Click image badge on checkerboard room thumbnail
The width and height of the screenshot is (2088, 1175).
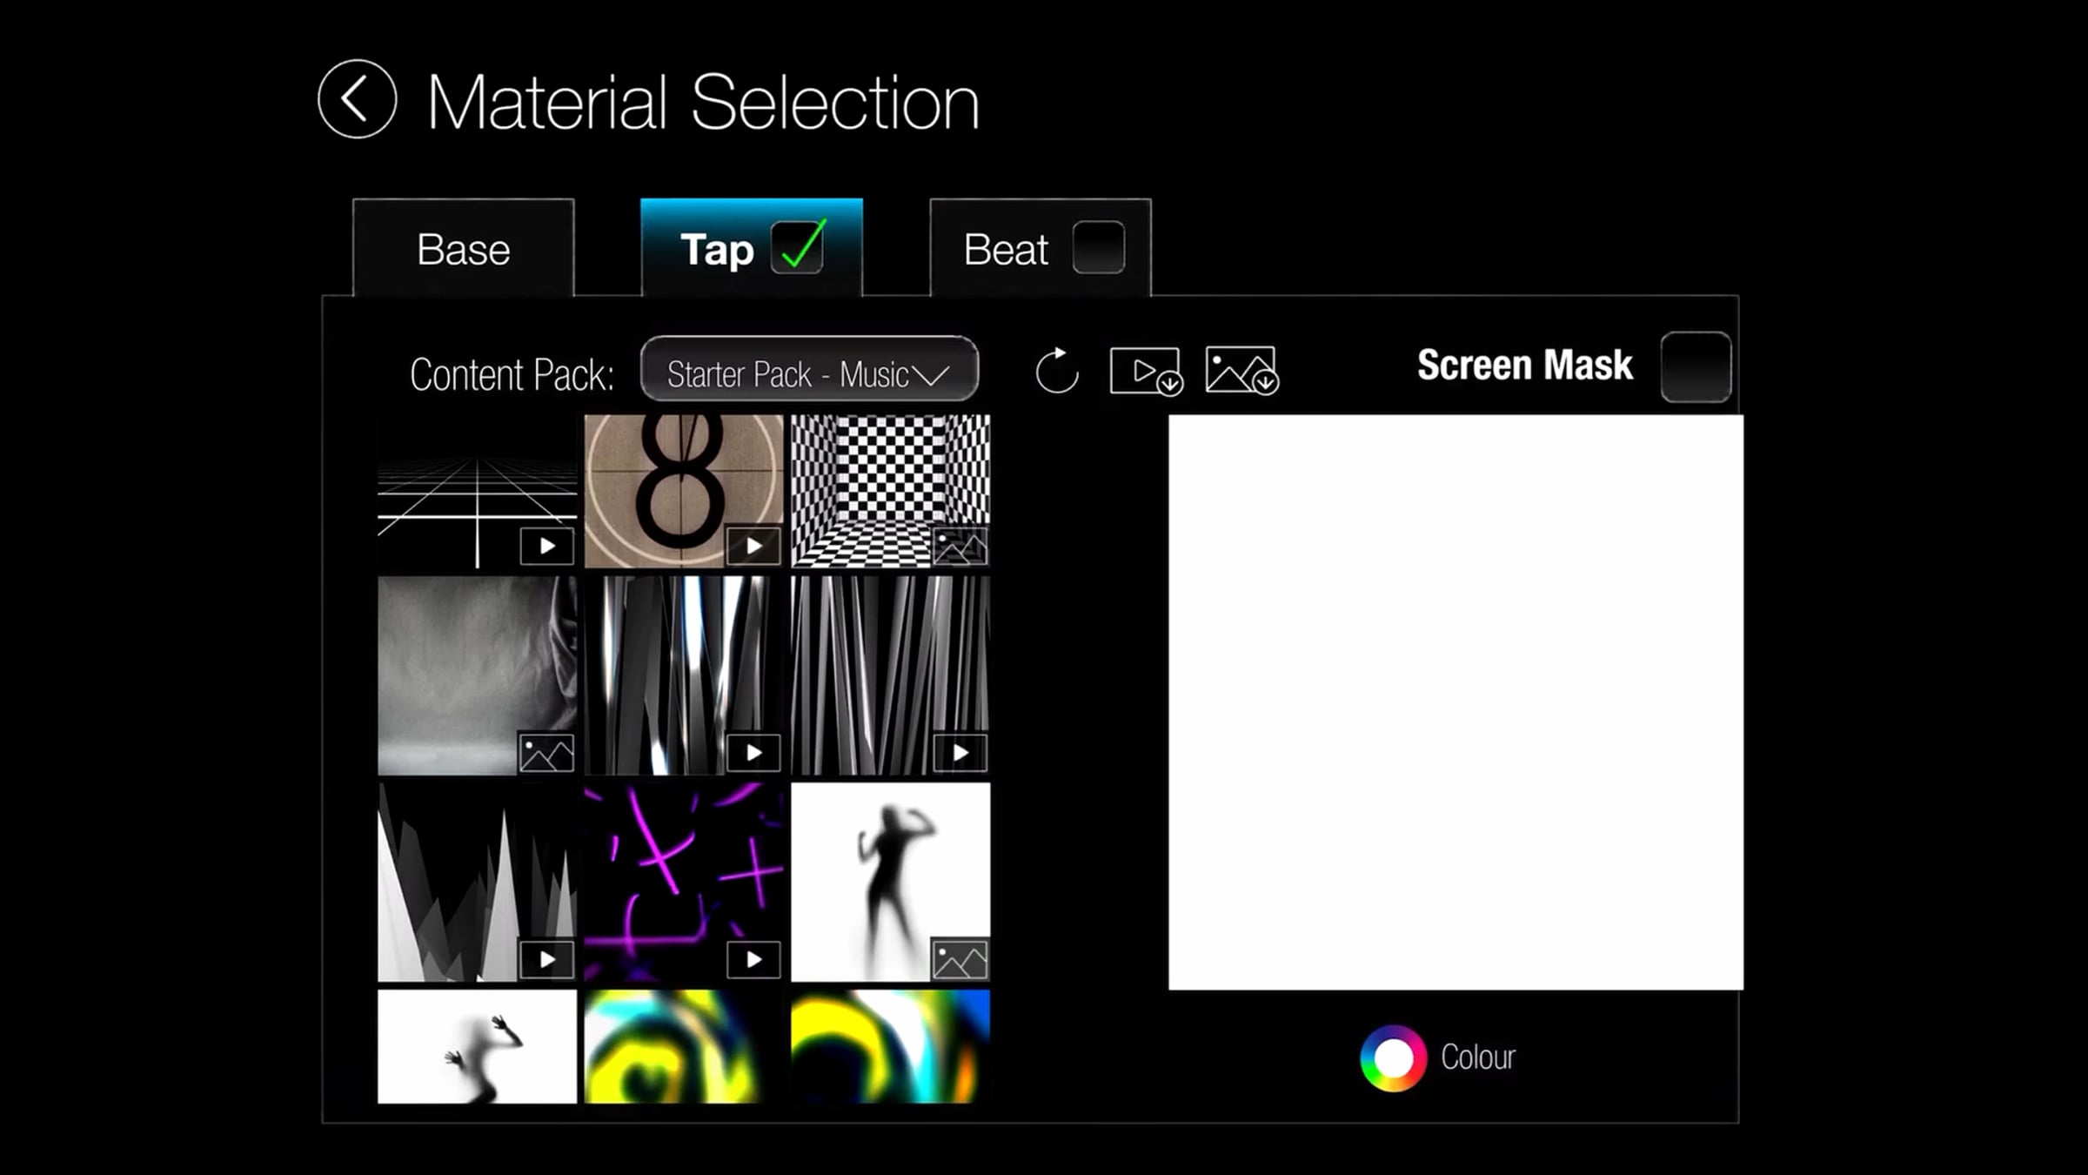pyautogui.click(x=960, y=547)
